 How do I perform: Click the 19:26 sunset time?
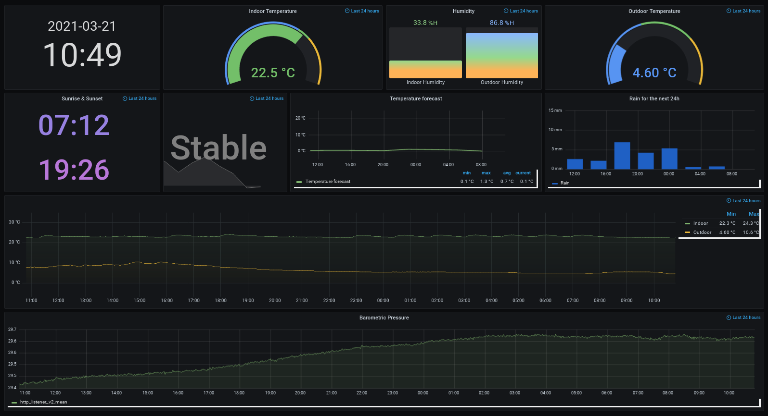74,170
